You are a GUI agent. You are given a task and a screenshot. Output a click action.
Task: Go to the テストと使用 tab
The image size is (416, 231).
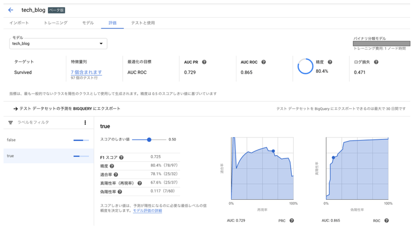tap(142, 23)
